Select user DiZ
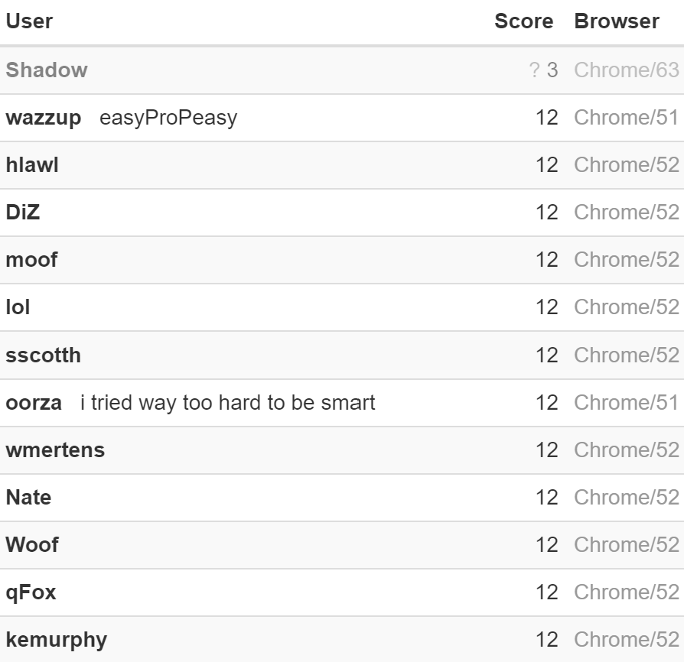Viewport: 684px width, 662px height. point(23,213)
